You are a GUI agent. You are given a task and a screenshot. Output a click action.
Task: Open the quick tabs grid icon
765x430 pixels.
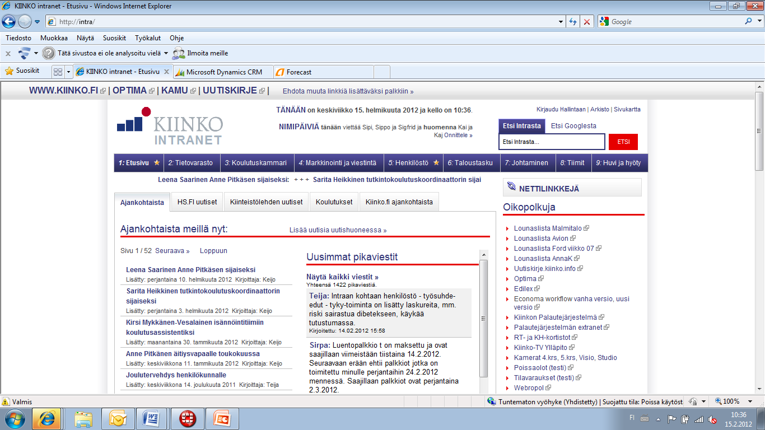[x=57, y=72]
